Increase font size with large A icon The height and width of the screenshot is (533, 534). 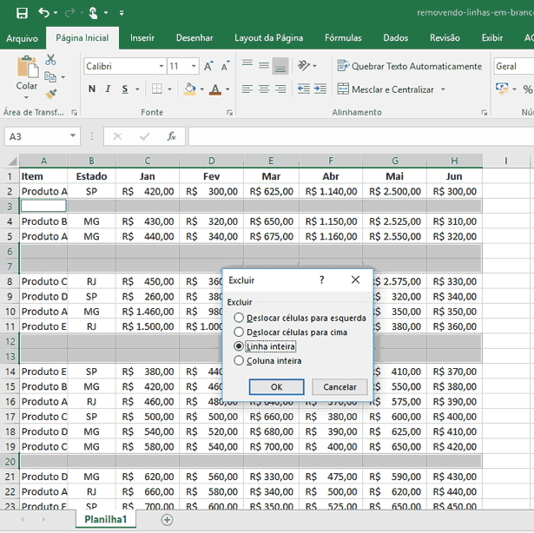coord(208,66)
